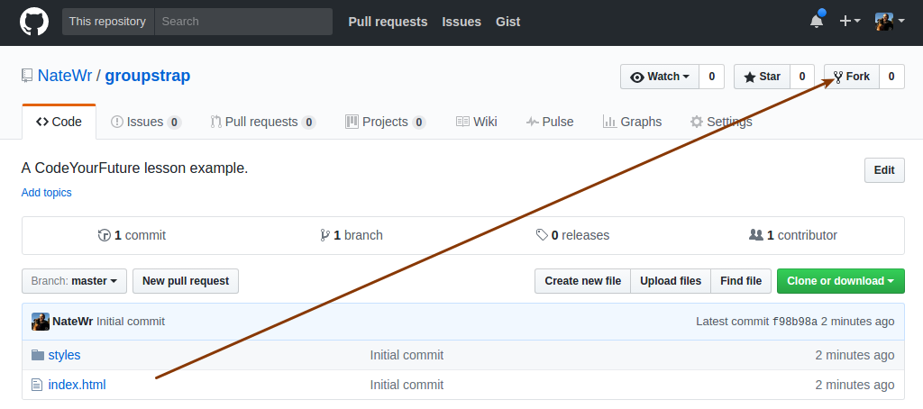Open 'Initial commit' message in commit bar
This screenshot has height=409, width=923.
click(x=131, y=322)
